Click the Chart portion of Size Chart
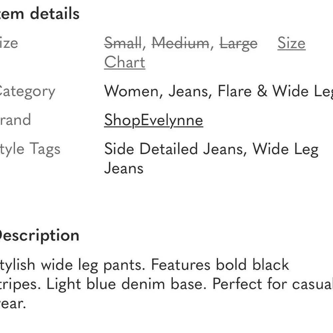 125,62
